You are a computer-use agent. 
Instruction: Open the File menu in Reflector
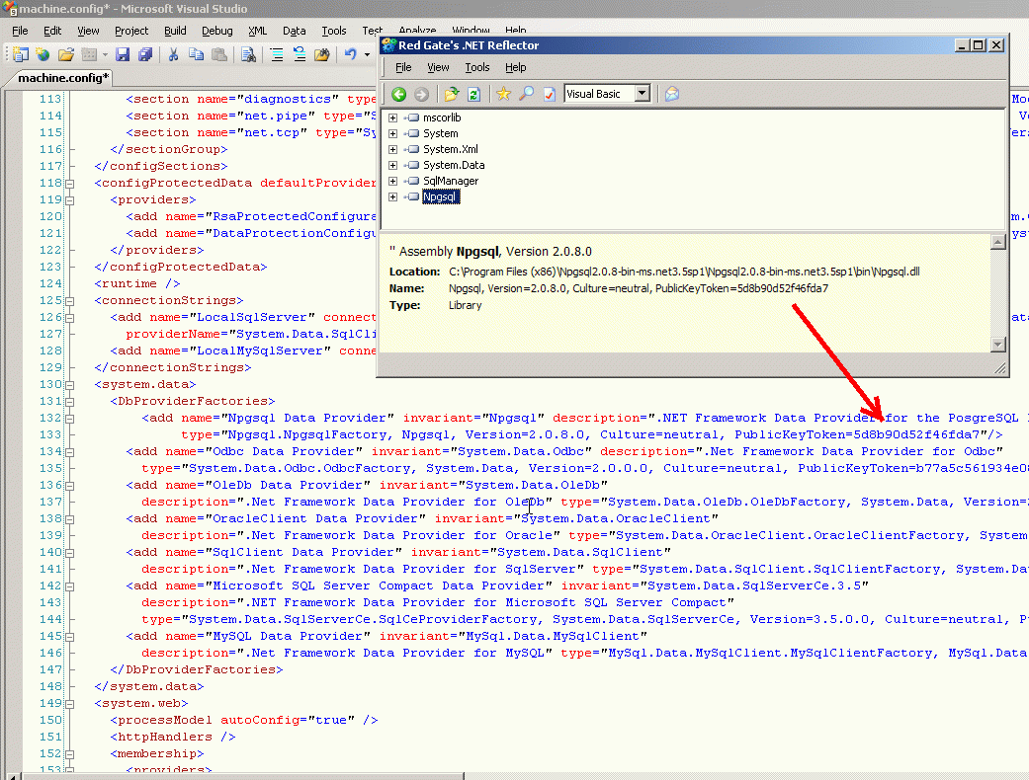(403, 67)
